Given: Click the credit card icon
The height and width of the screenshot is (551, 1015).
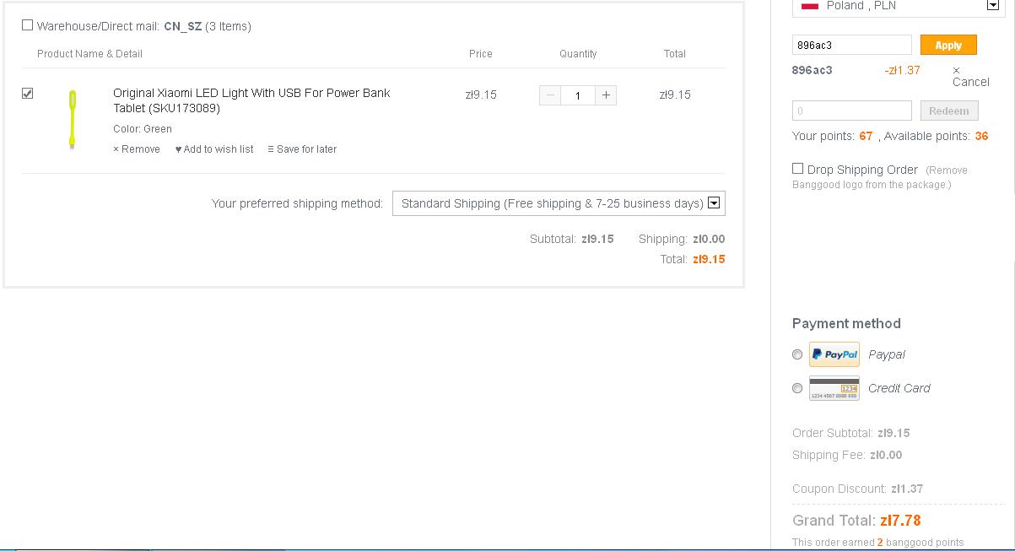Looking at the screenshot, I should coord(834,388).
